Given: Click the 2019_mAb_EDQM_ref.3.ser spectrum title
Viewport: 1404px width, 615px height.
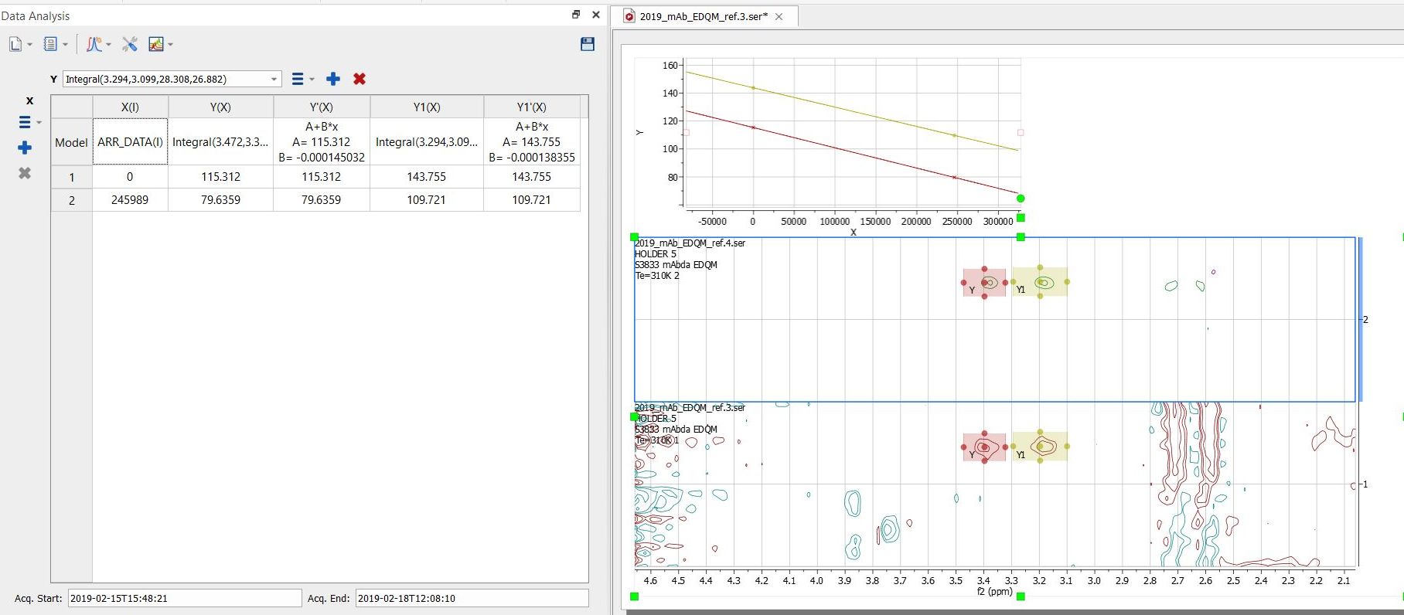Looking at the screenshot, I should pos(690,408).
